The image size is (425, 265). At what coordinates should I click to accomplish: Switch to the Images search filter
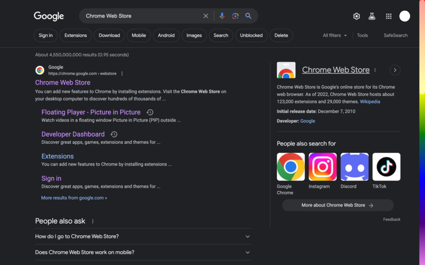[194, 35]
